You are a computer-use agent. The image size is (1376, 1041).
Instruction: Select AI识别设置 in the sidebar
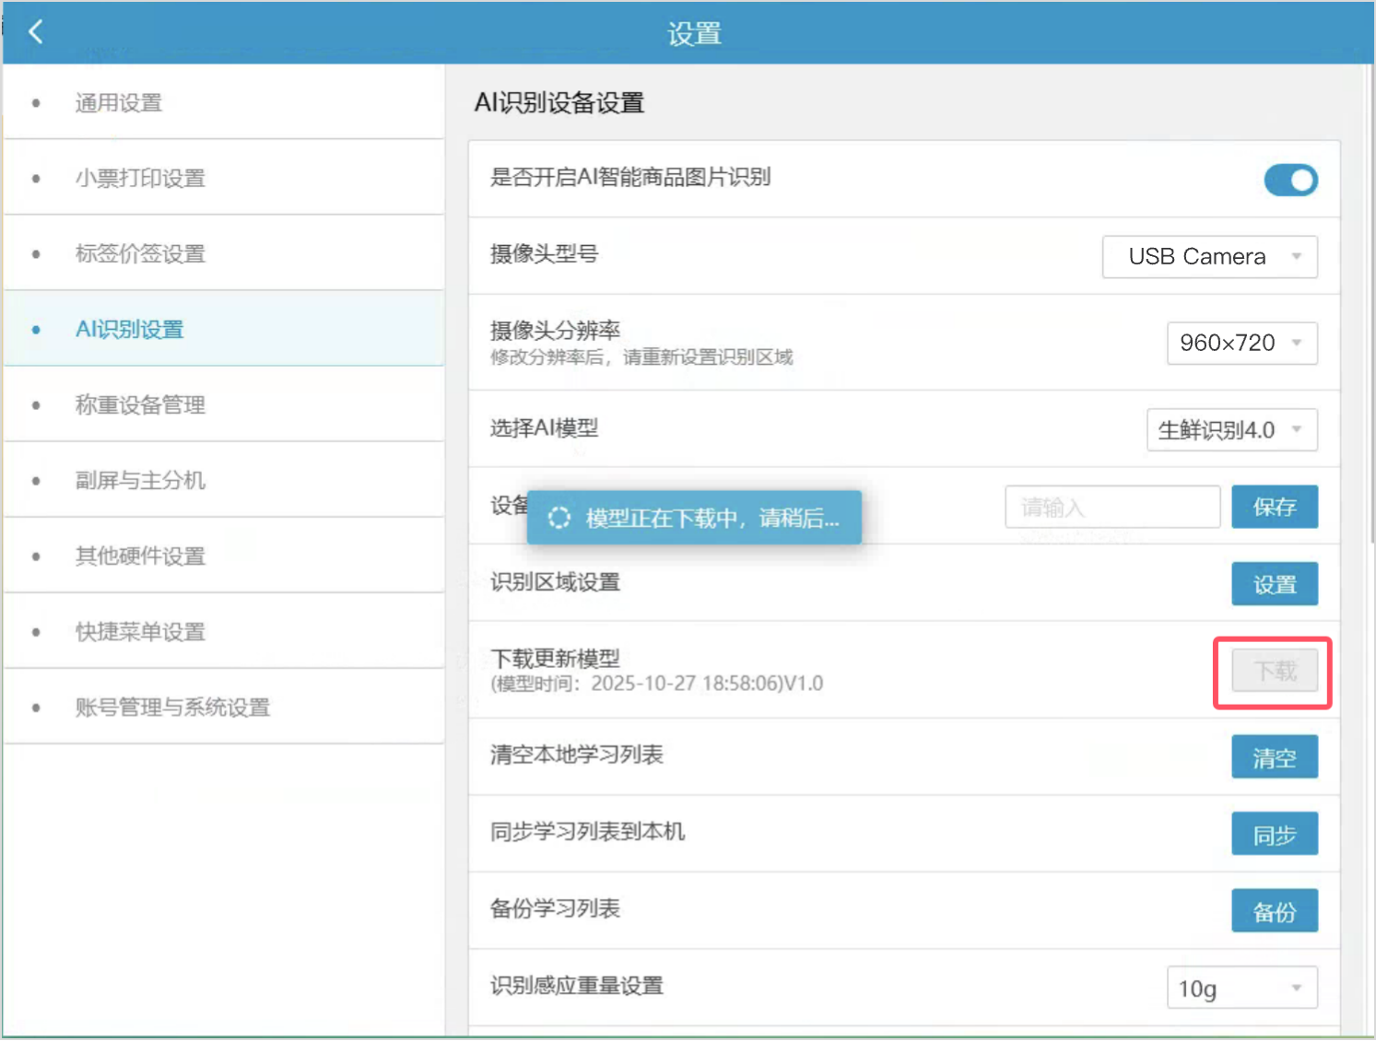coord(224,329)
